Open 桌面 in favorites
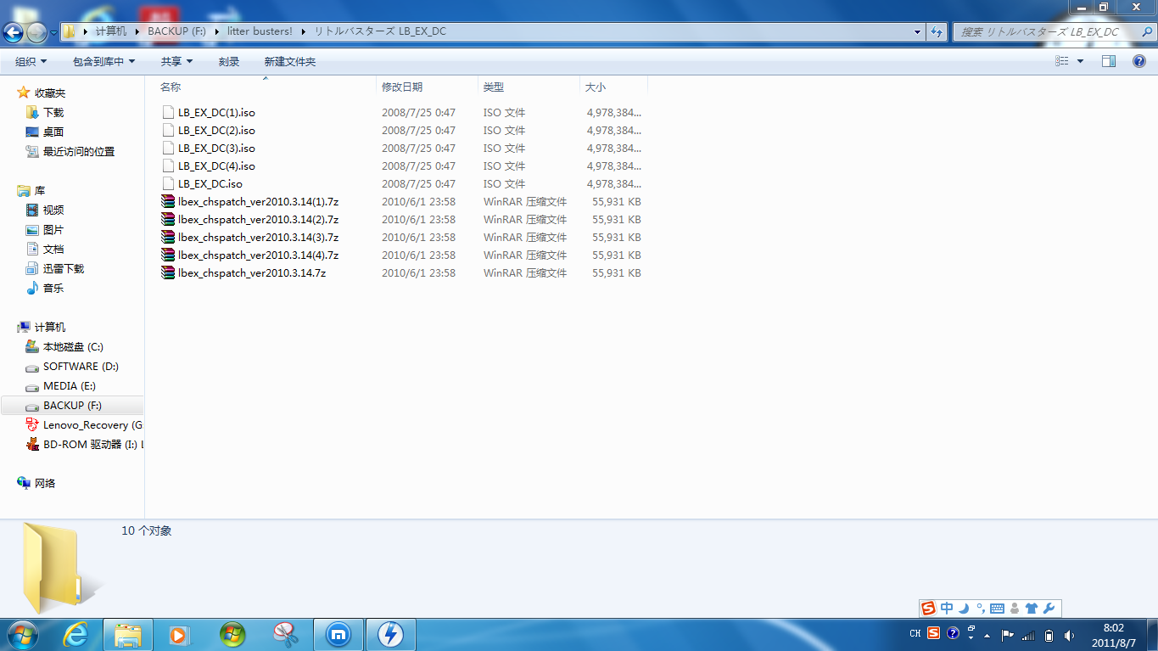This screenshot has width=1158, height=651. tap(53, 132)
